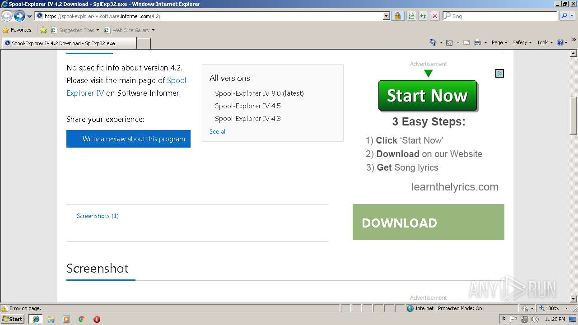578x325 pixels.
Task: Click the red Opera taskbar icon
Action: (97, 319)
